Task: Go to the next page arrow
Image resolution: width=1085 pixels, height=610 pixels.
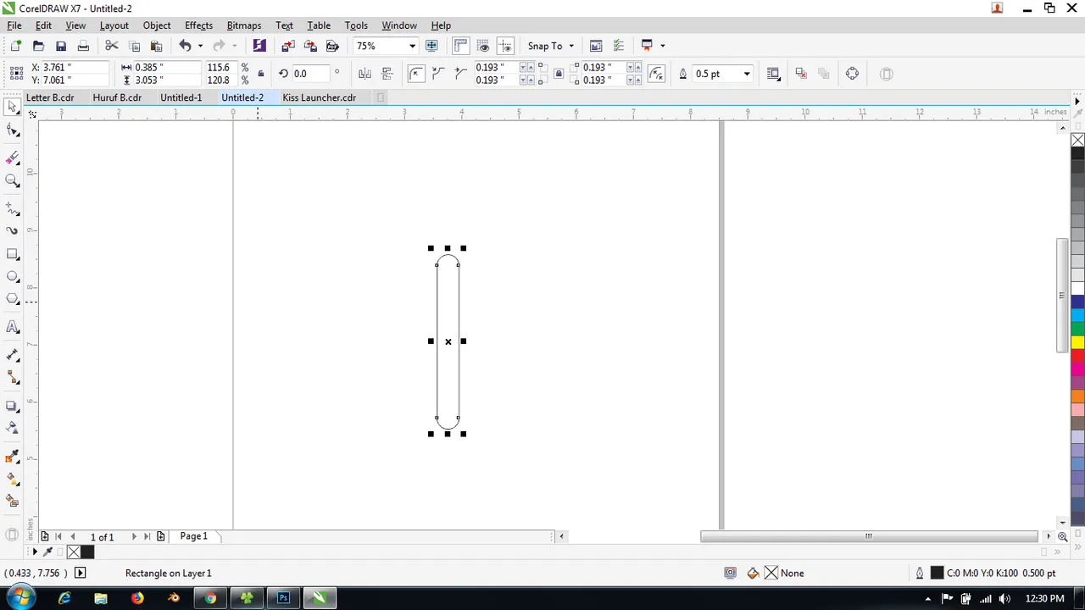Action: point(134,536)
